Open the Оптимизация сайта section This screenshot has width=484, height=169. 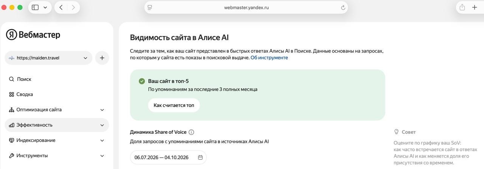(x=57, y=110)
